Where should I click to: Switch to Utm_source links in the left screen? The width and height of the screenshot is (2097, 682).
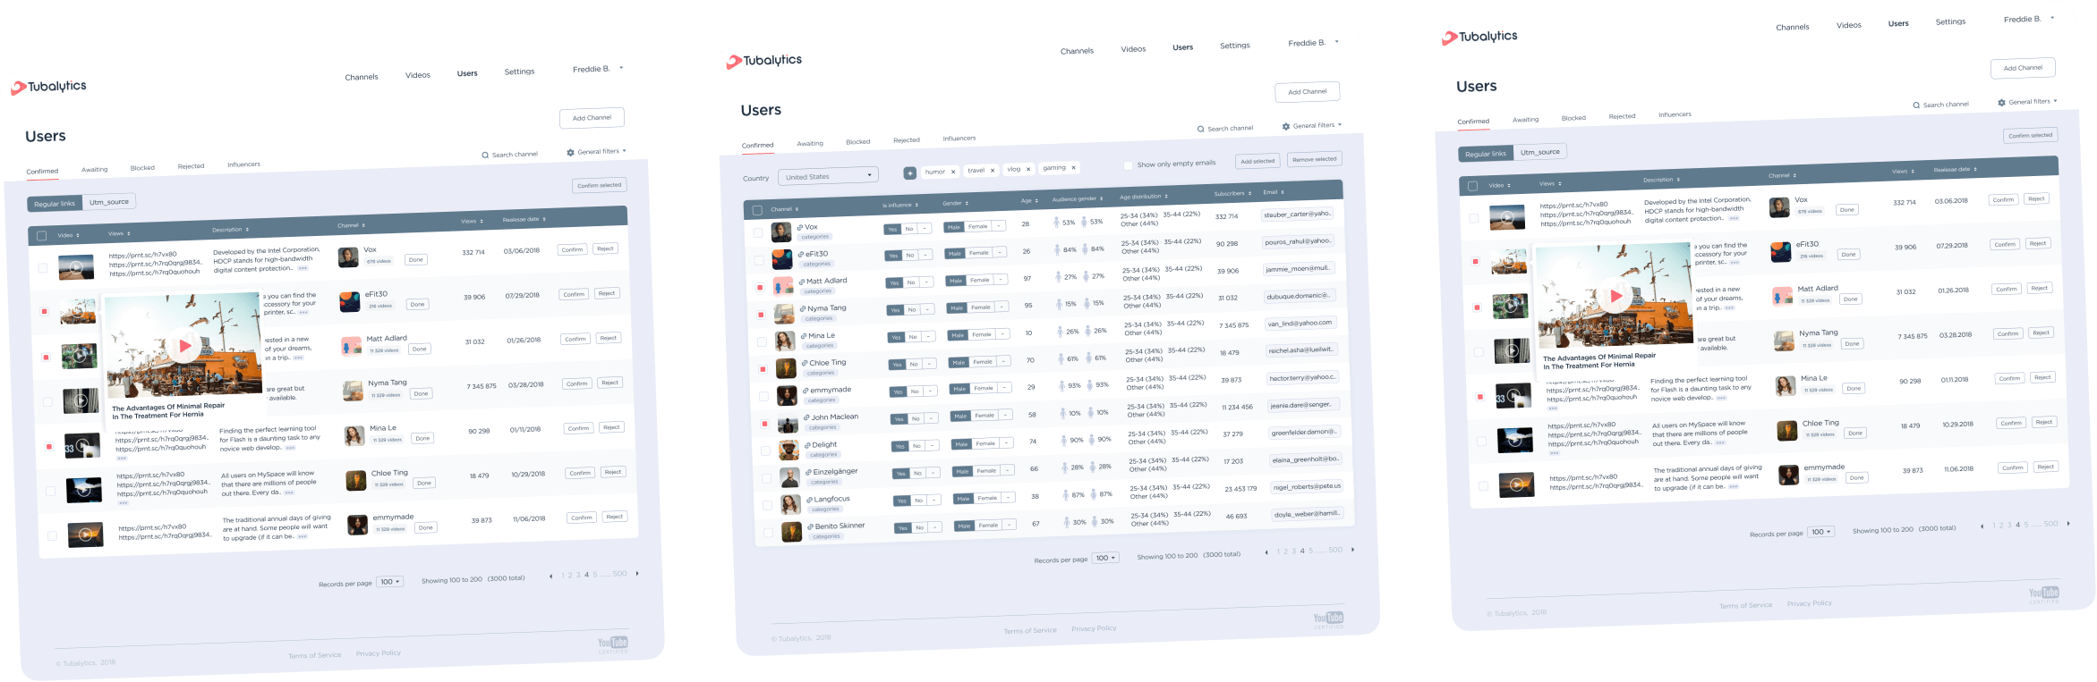pyautogui.click(x=109, y=202)
